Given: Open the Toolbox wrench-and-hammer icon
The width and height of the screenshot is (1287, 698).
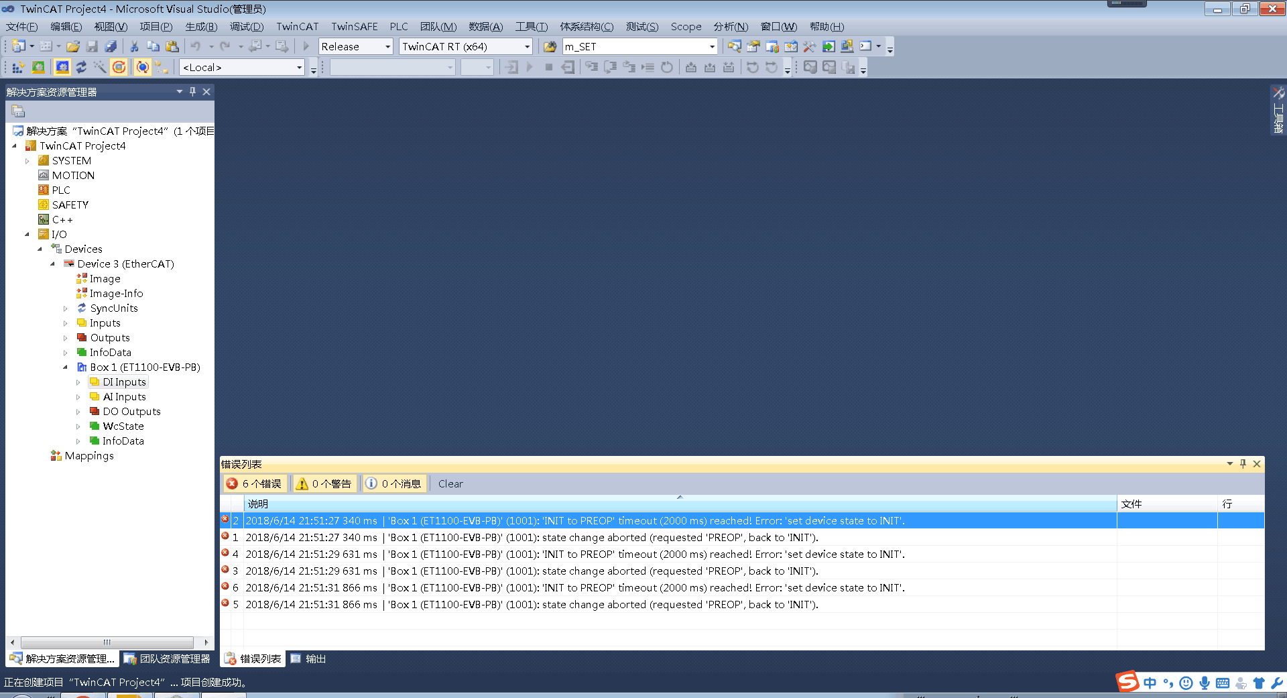Looking at the screenshot, I should 810,46.
